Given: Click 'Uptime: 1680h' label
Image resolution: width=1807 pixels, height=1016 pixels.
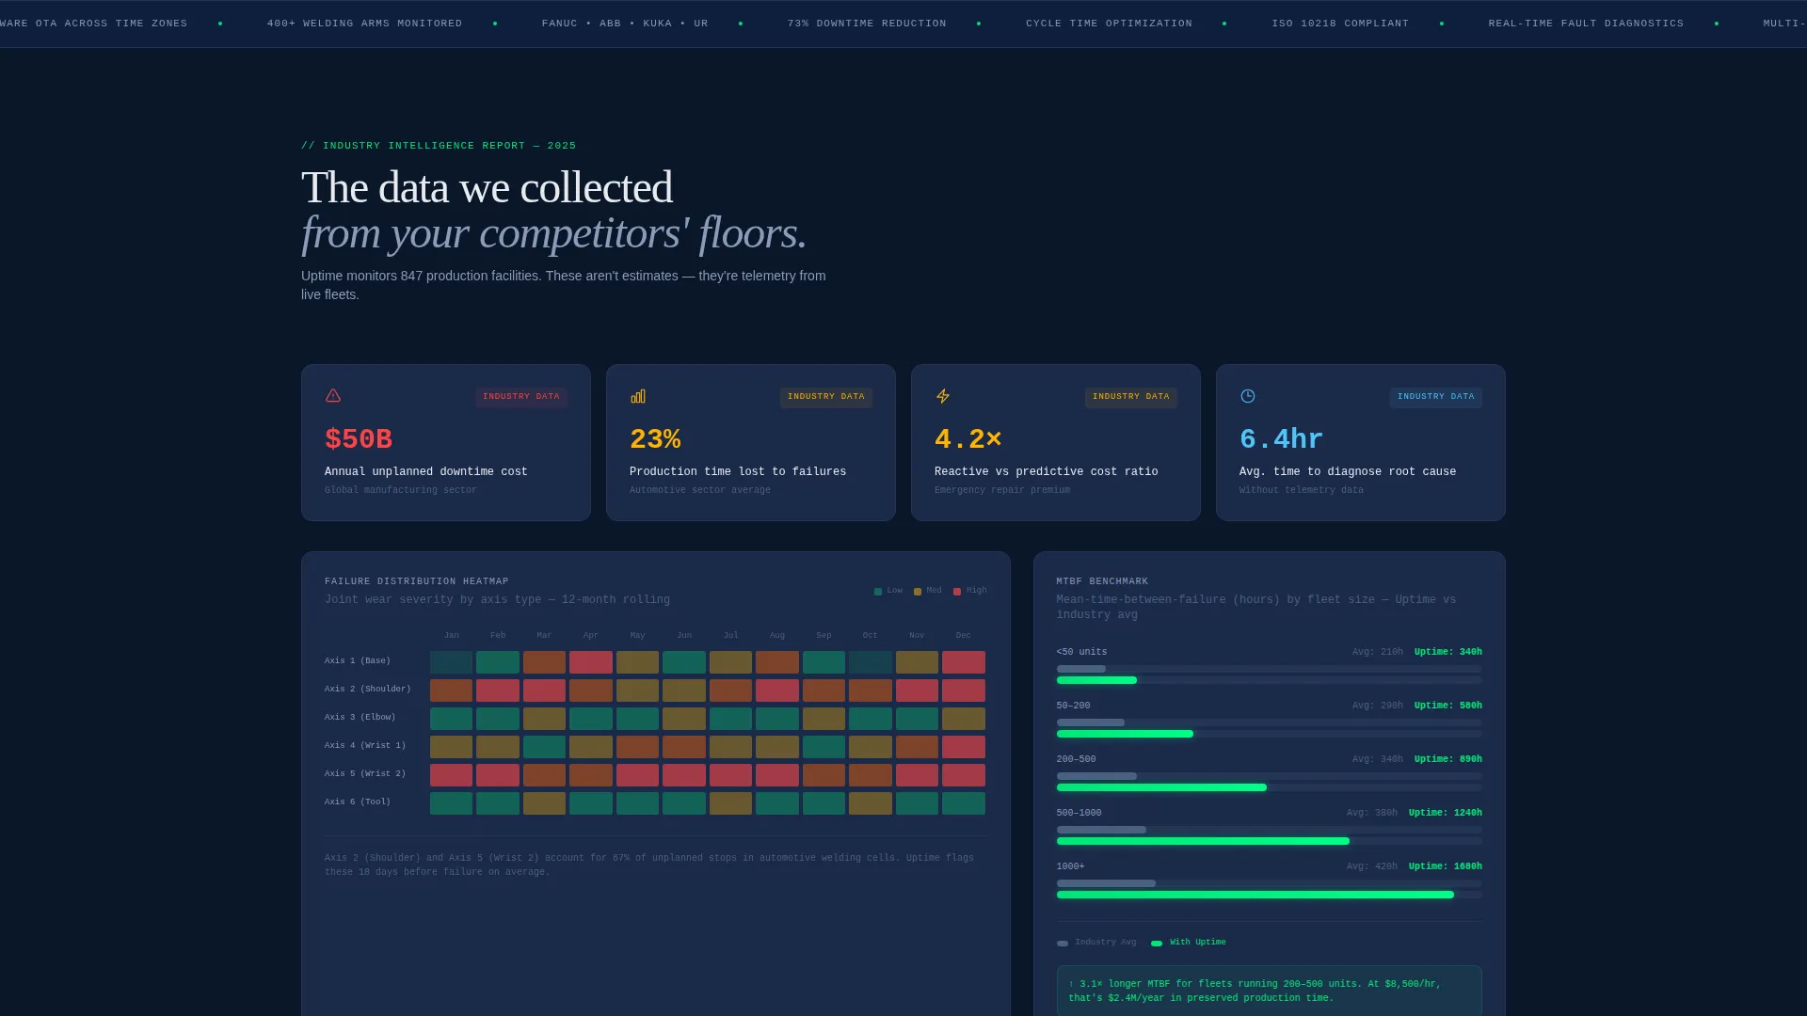Looking at the screenshot, I should pyautogui.click(x=1446, y=866).
